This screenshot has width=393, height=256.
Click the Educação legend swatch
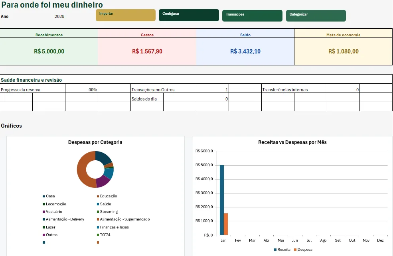(x=98, y=196)
